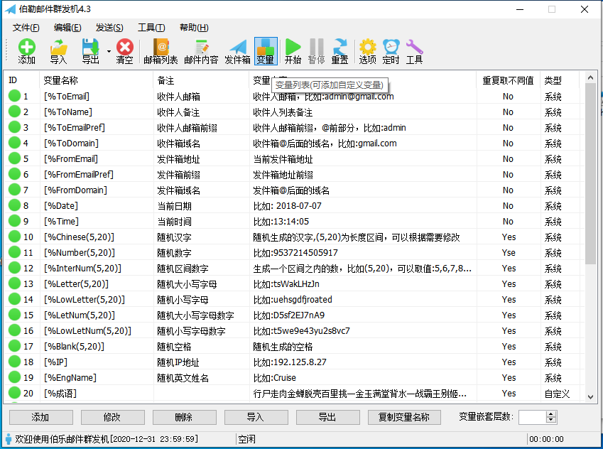Open the Import (导入) folder toolbar icon
This screenshot has width=603, height=449.
pyautogui.click(x=58, y=51)
